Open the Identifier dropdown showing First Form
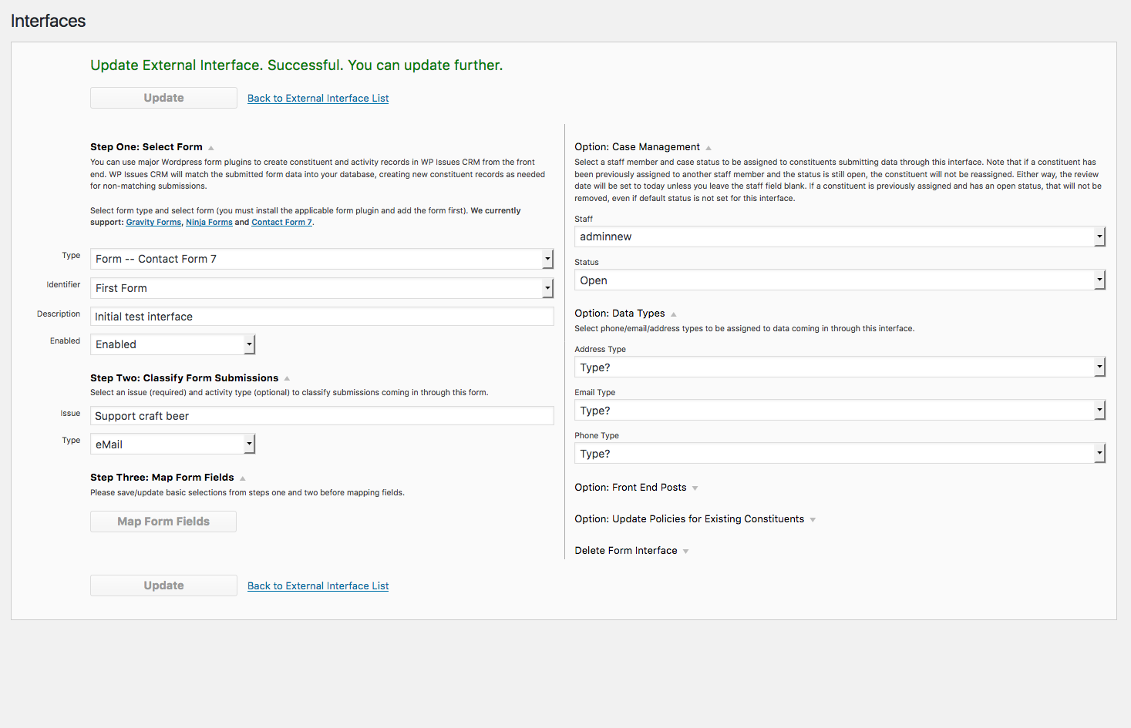This screenshot has height=728, width=1131. point(321,288)
